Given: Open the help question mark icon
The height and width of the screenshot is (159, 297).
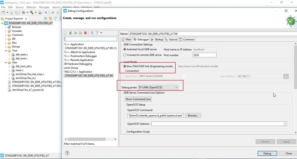Looking at the screenshot, I should [67, 153].
